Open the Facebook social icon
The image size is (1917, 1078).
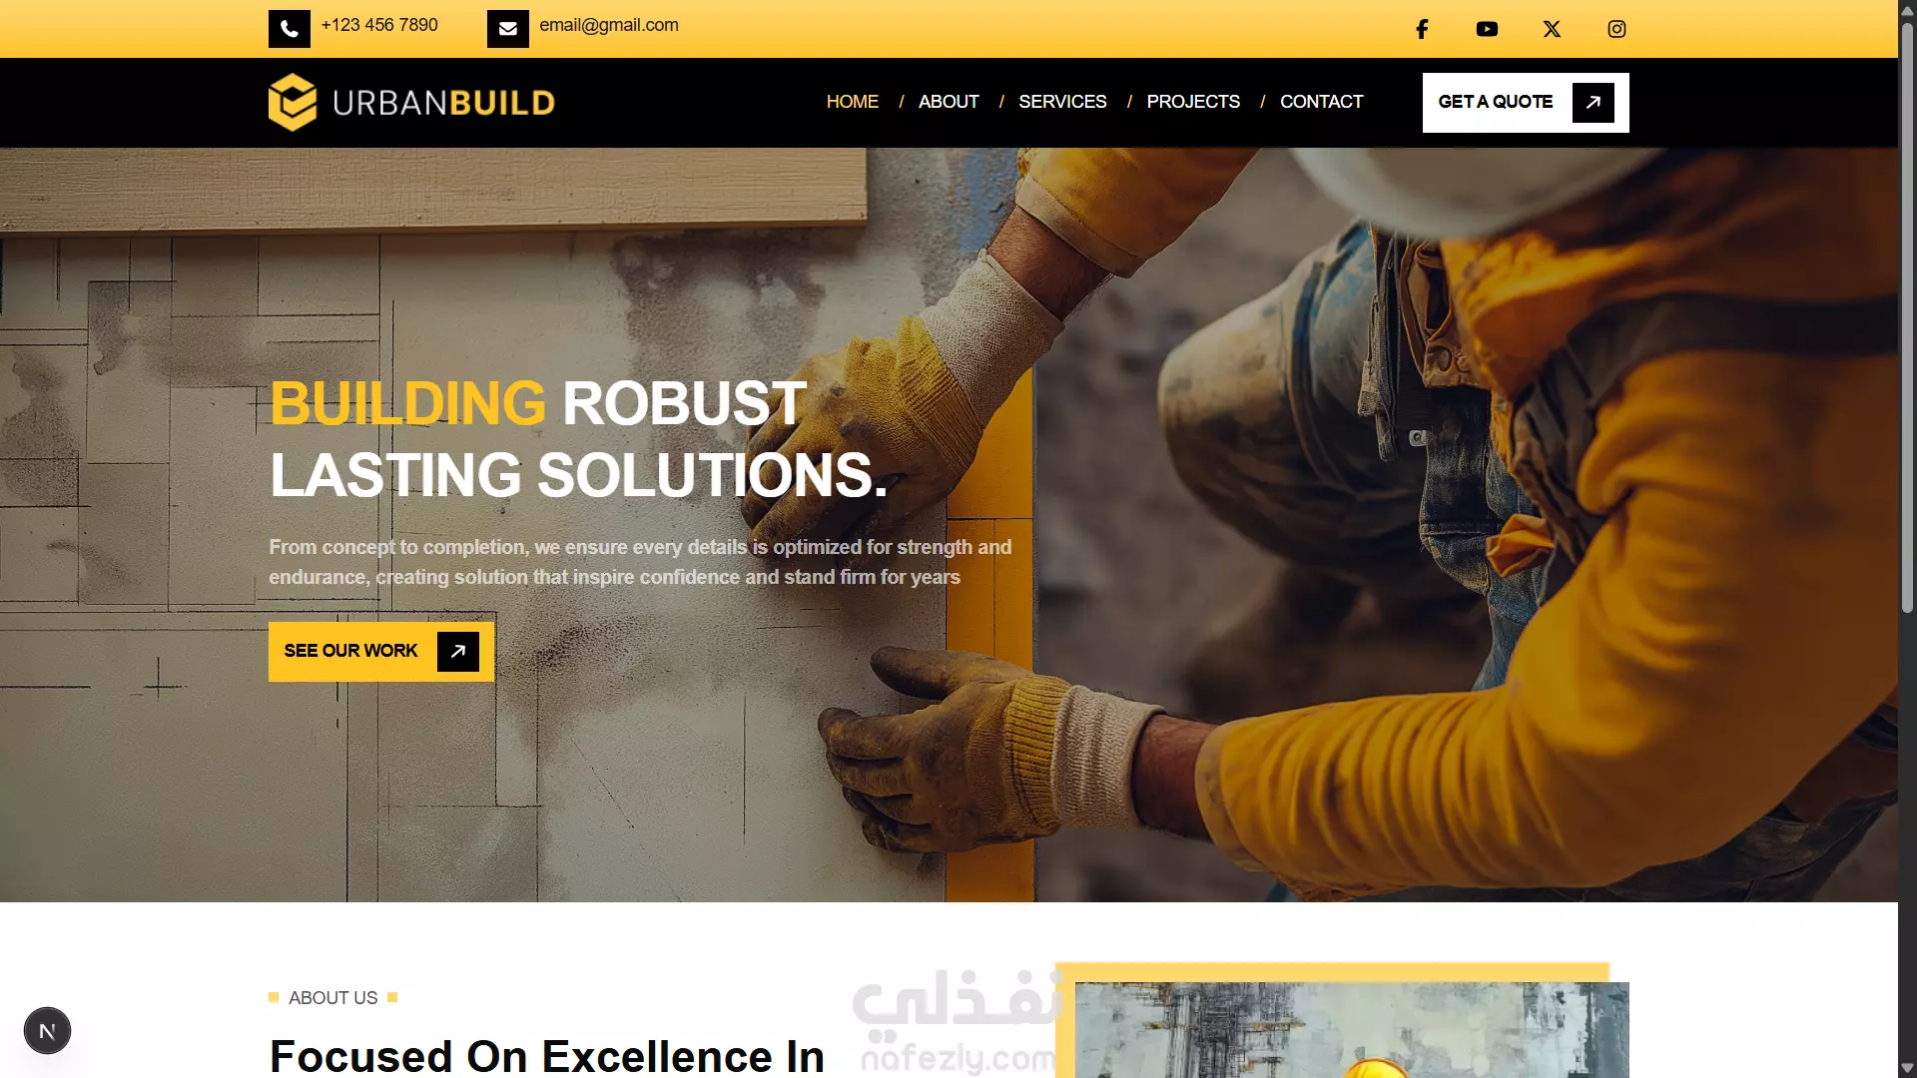[x=1422, y=29]
